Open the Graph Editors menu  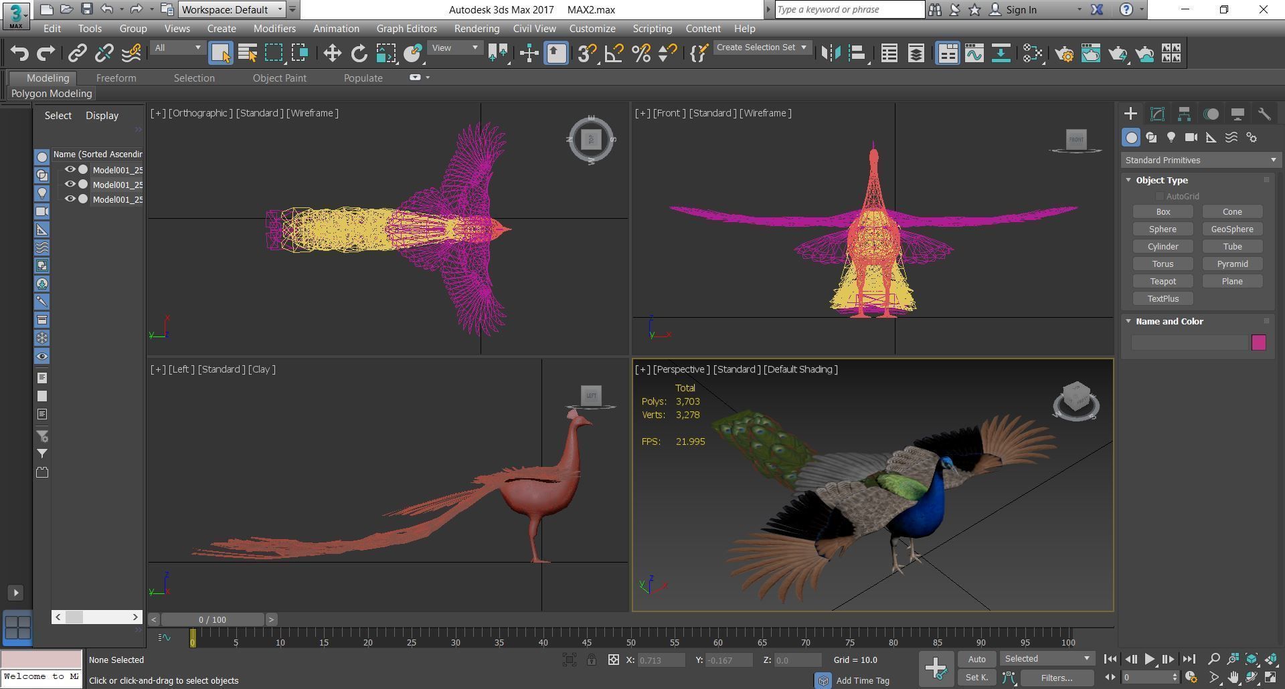pos(406,29)
